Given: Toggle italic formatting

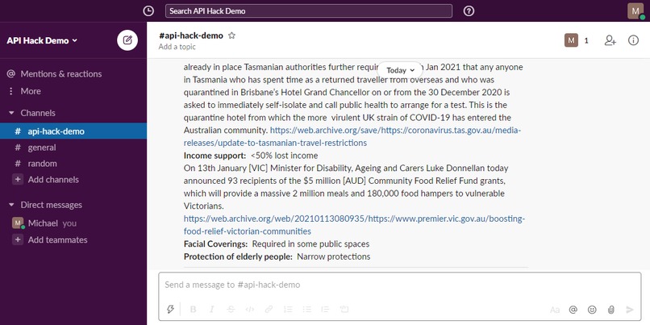Looking at the screenshot, I should [212, 309].
